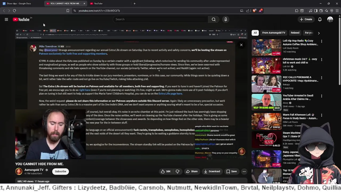
Task: Share the video
Action: (192, 171)
